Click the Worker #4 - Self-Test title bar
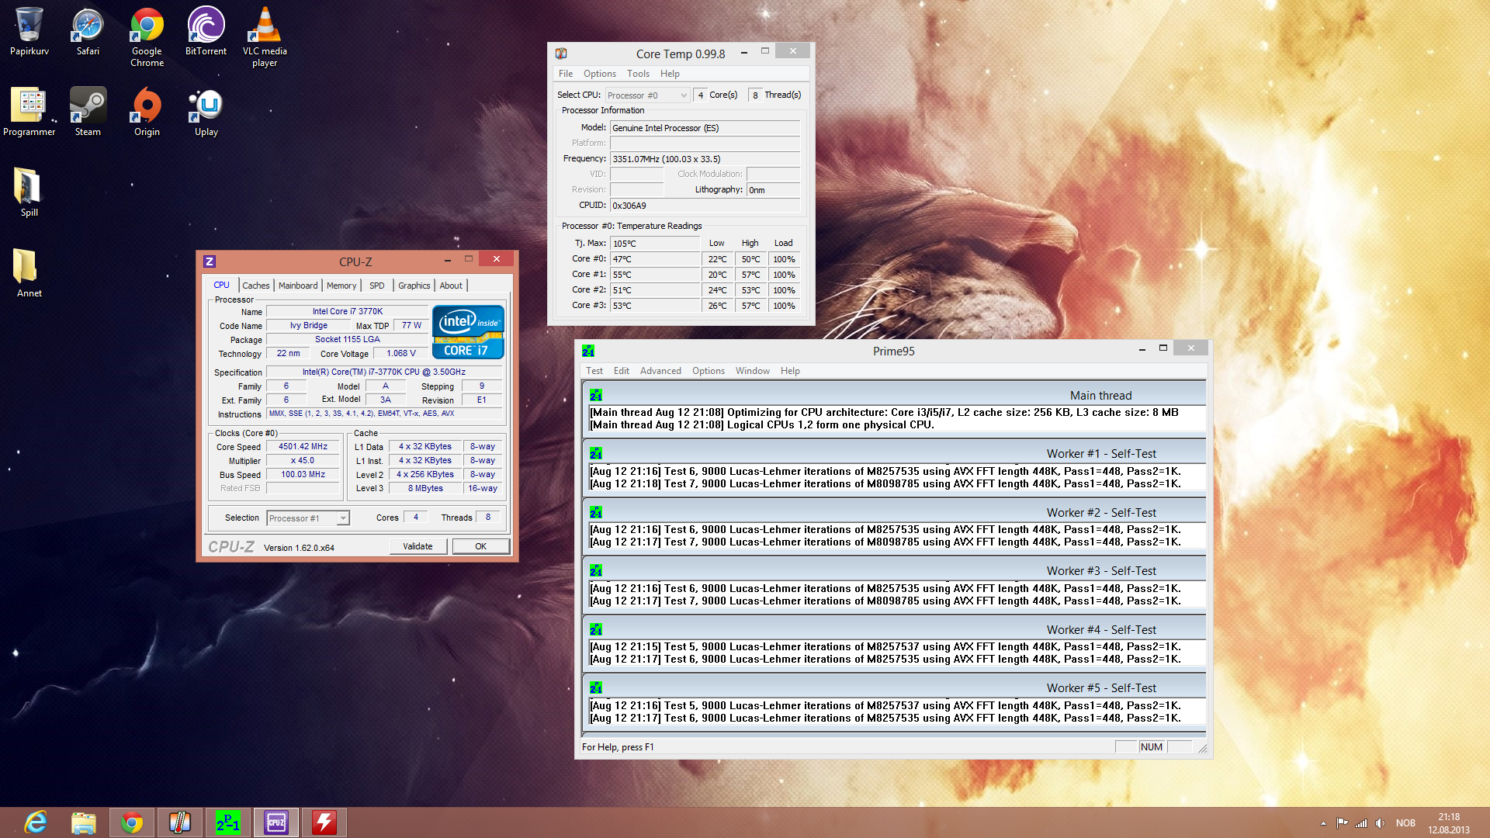 click(x=894, y=629)
